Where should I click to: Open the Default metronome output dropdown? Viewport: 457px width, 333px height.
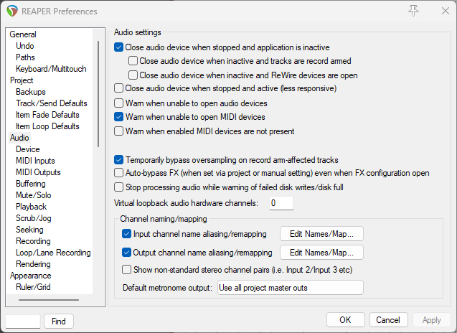pos(291,288)
